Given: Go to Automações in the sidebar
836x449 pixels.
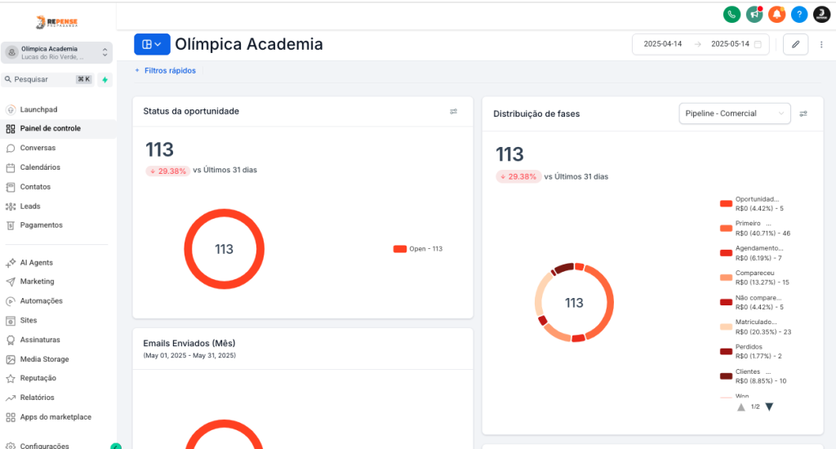Looking at the screenshot, I should (x=41, y=300).
